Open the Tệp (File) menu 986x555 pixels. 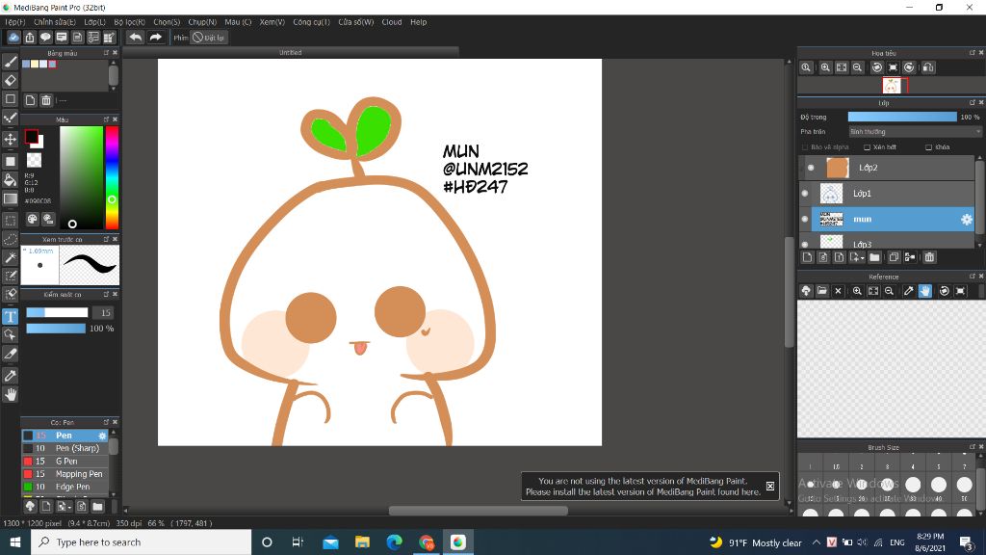point(15,22)
